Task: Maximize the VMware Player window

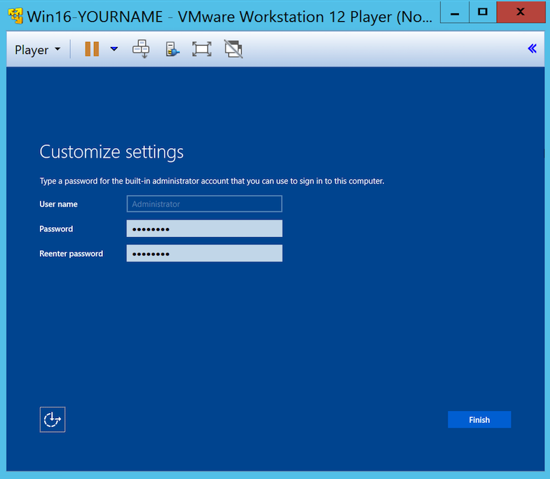Action: [x=482, y=12]
